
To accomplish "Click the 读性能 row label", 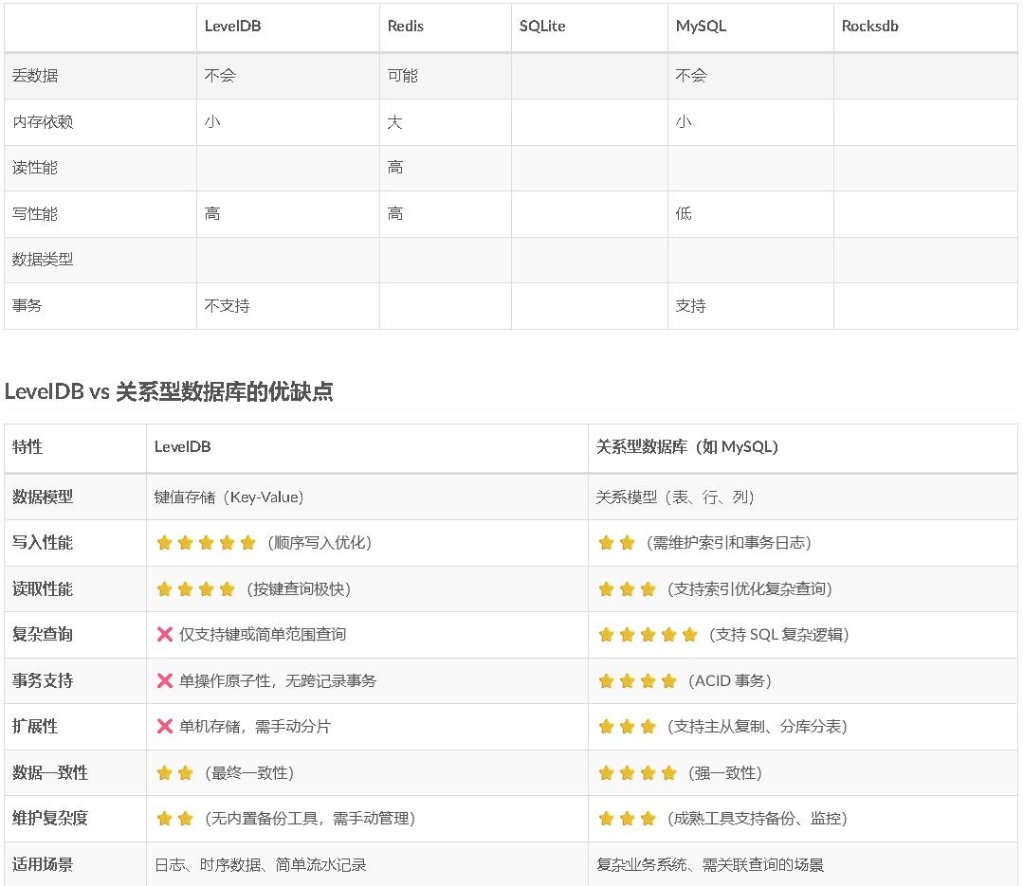I will point(35,168).
